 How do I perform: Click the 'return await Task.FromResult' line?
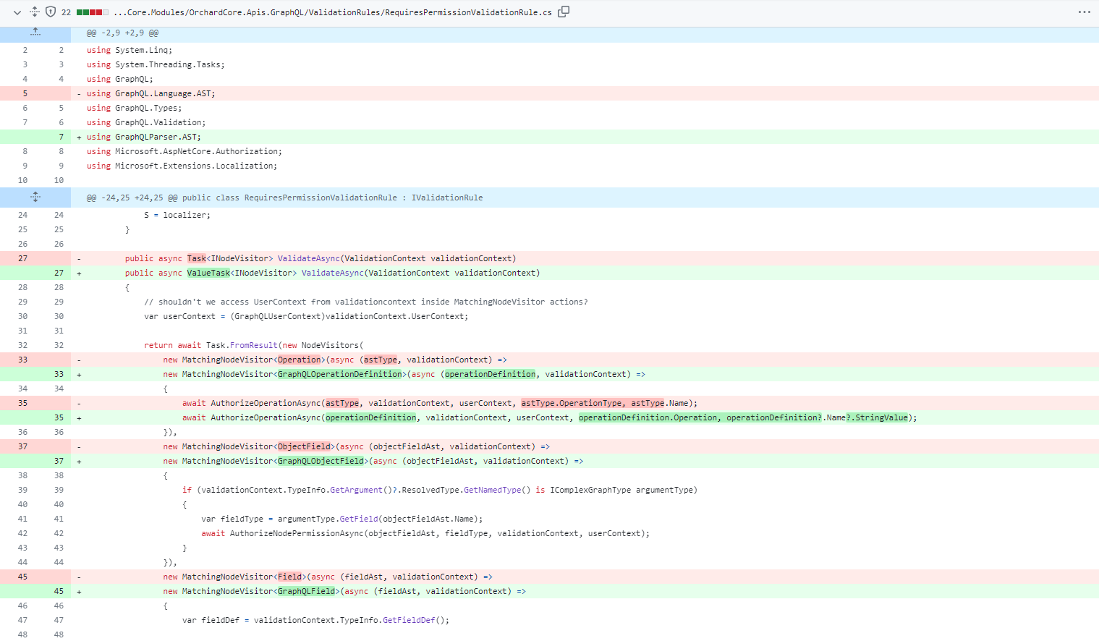[x=254, y=345]
